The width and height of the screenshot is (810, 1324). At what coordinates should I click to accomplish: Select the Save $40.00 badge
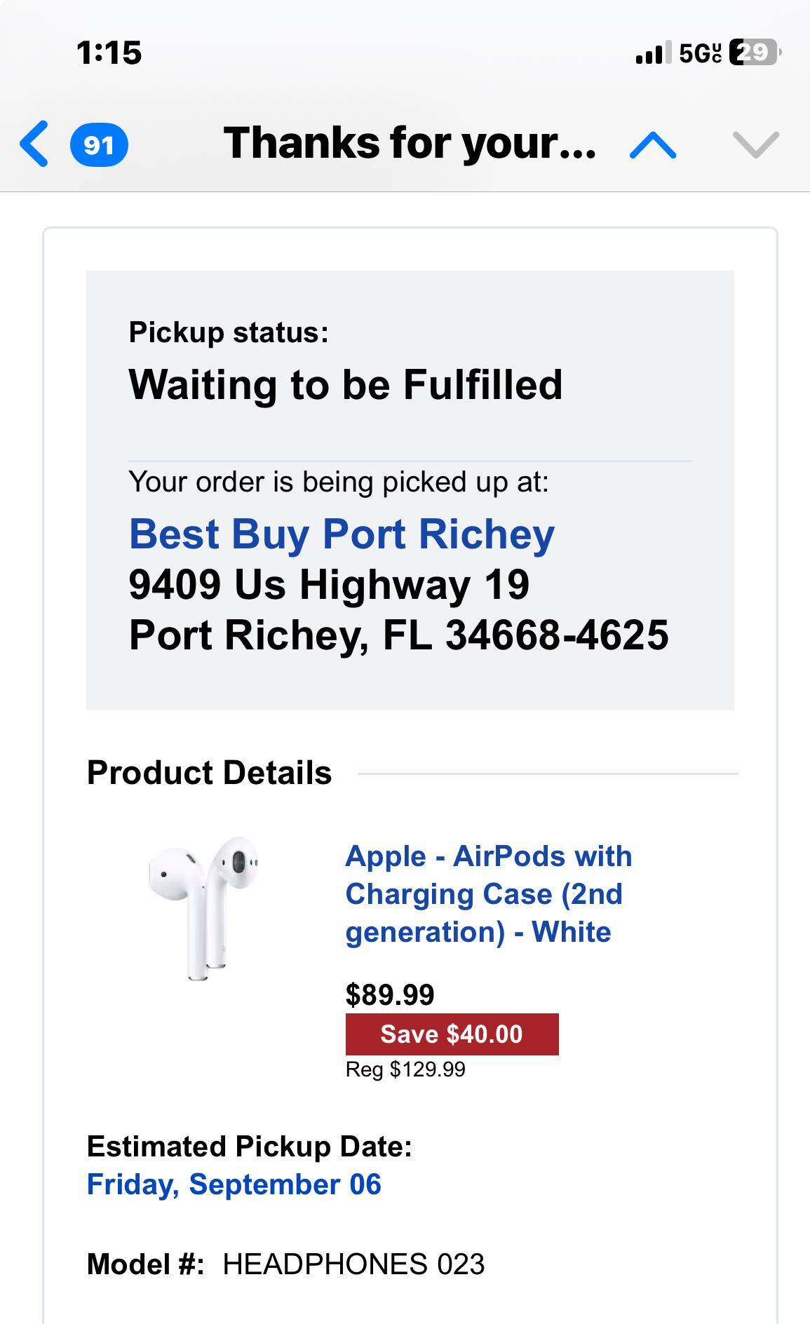click(451, 1034)
